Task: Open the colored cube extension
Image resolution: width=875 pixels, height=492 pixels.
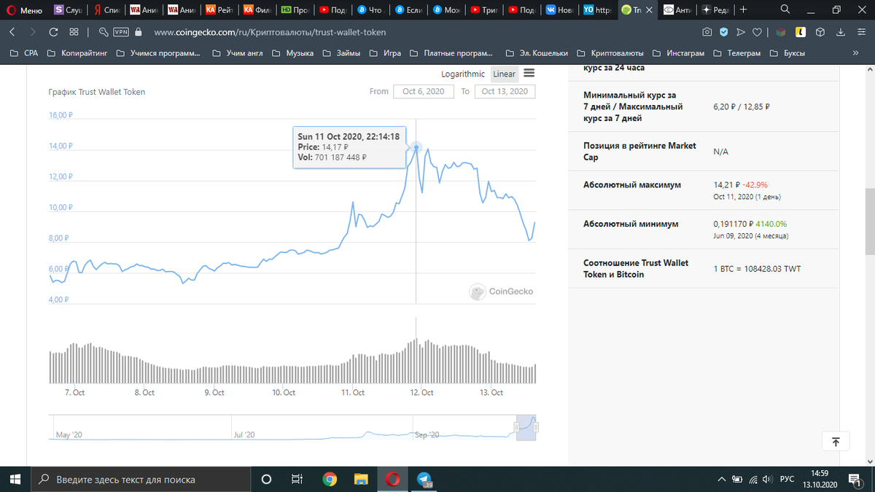Action: click(x=780, y=32)
